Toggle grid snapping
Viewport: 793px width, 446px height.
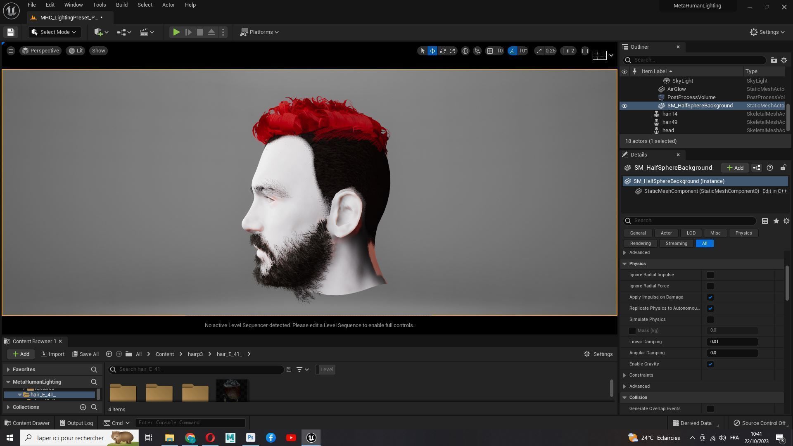490,51
